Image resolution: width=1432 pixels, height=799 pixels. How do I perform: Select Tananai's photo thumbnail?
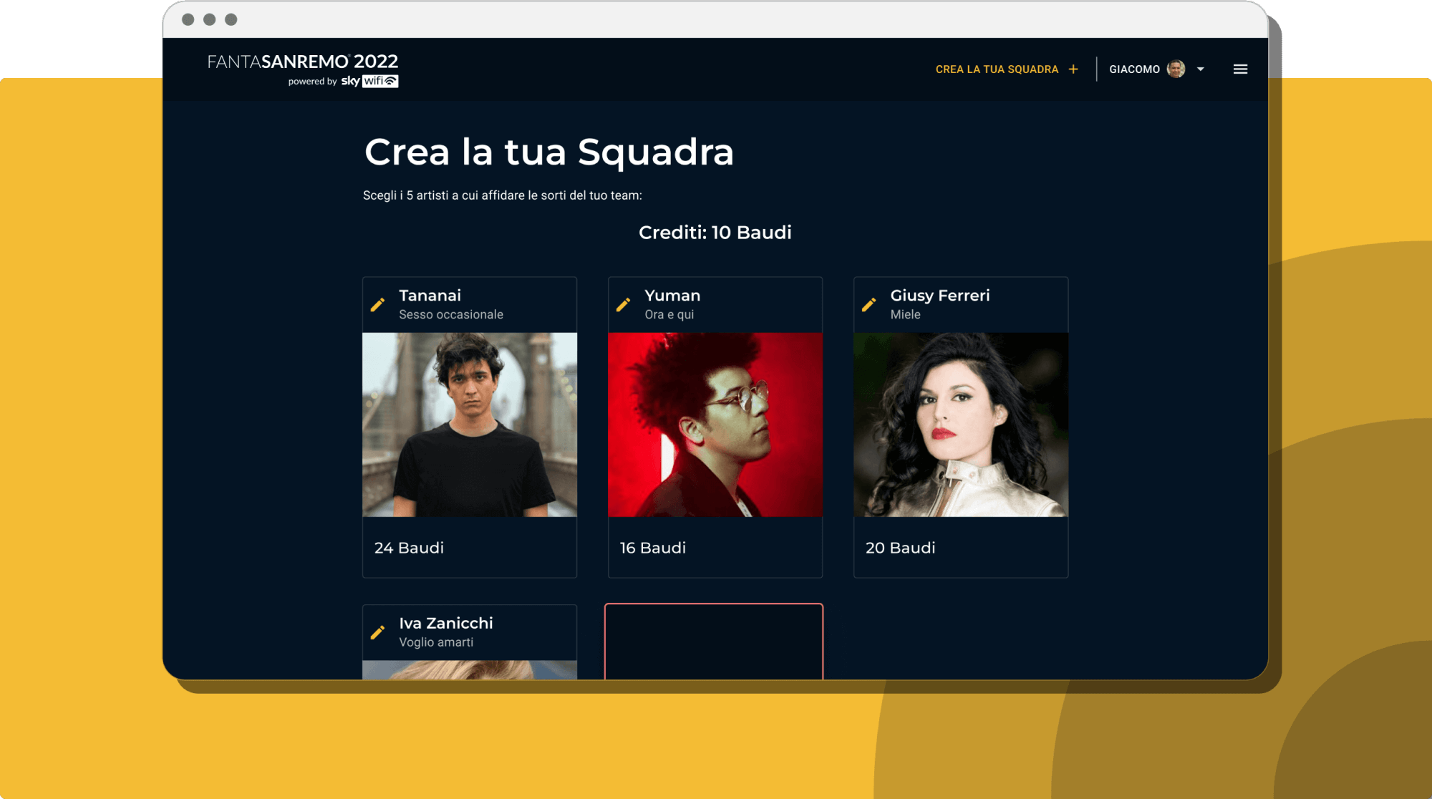(x=470, y=425)
